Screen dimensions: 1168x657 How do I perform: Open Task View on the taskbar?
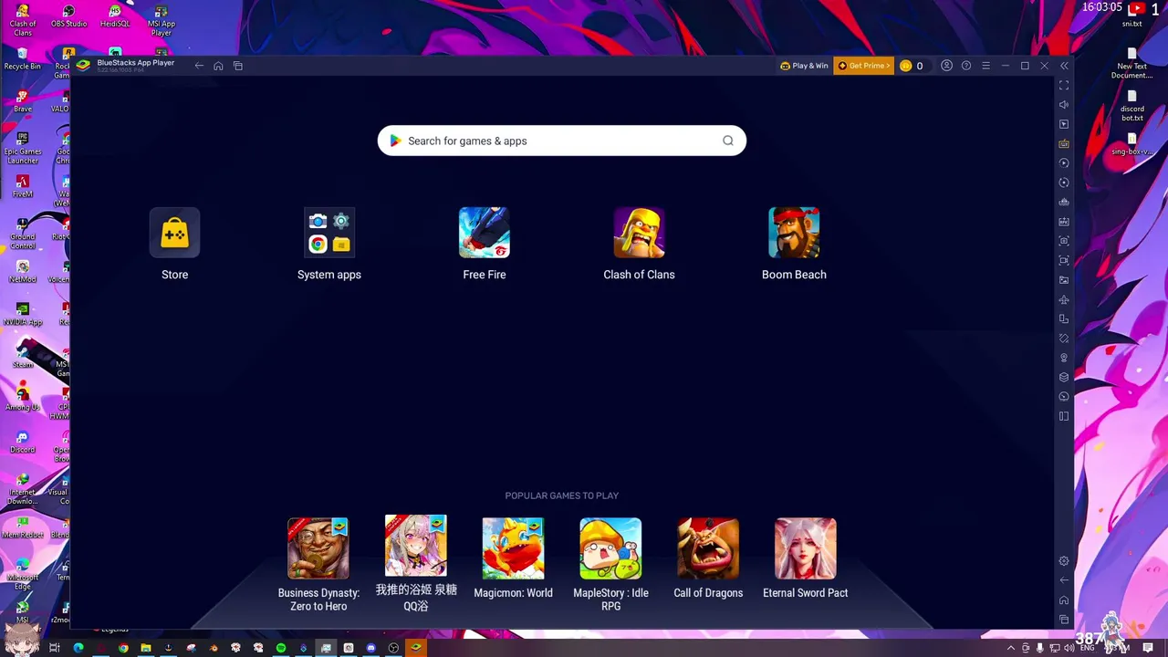pyautogui.click(x=55, y=648)
